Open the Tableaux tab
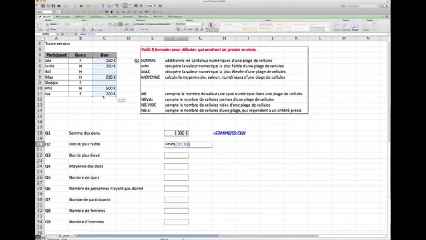 click(80, 16)
